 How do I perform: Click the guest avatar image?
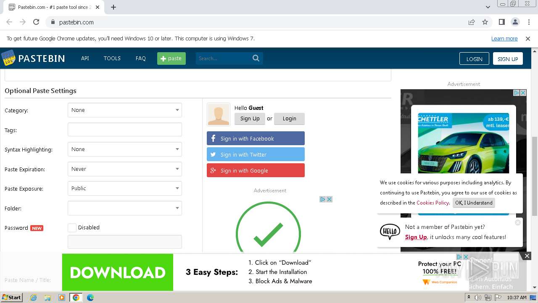(x=219, y=114)
